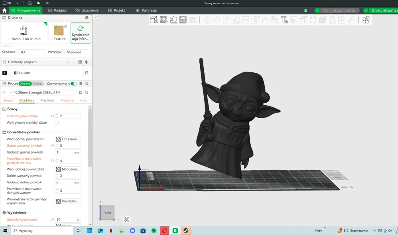The height and width of the screenshot is (235, 398).
Task: Open the Przepływ Standard dropdown
Action: click(x=75, y=52)
